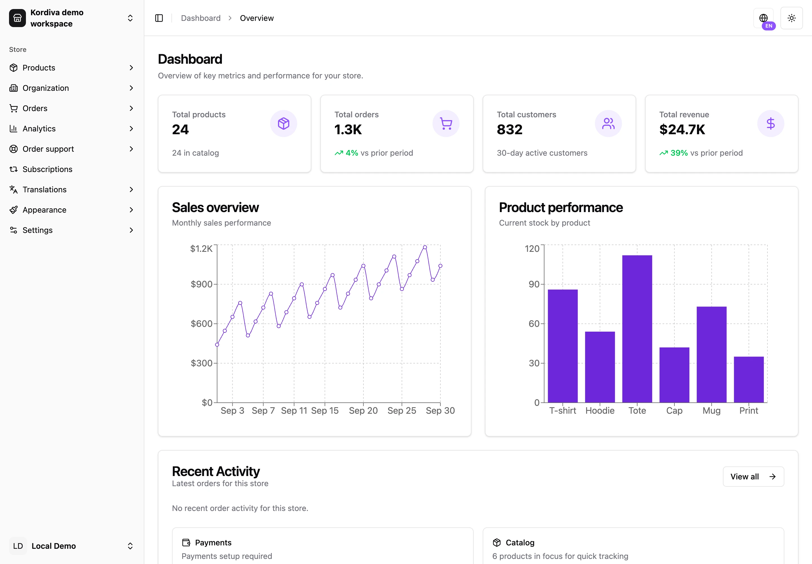
Task: Click "No recent order activity for this store."
Action: point(240,508)
